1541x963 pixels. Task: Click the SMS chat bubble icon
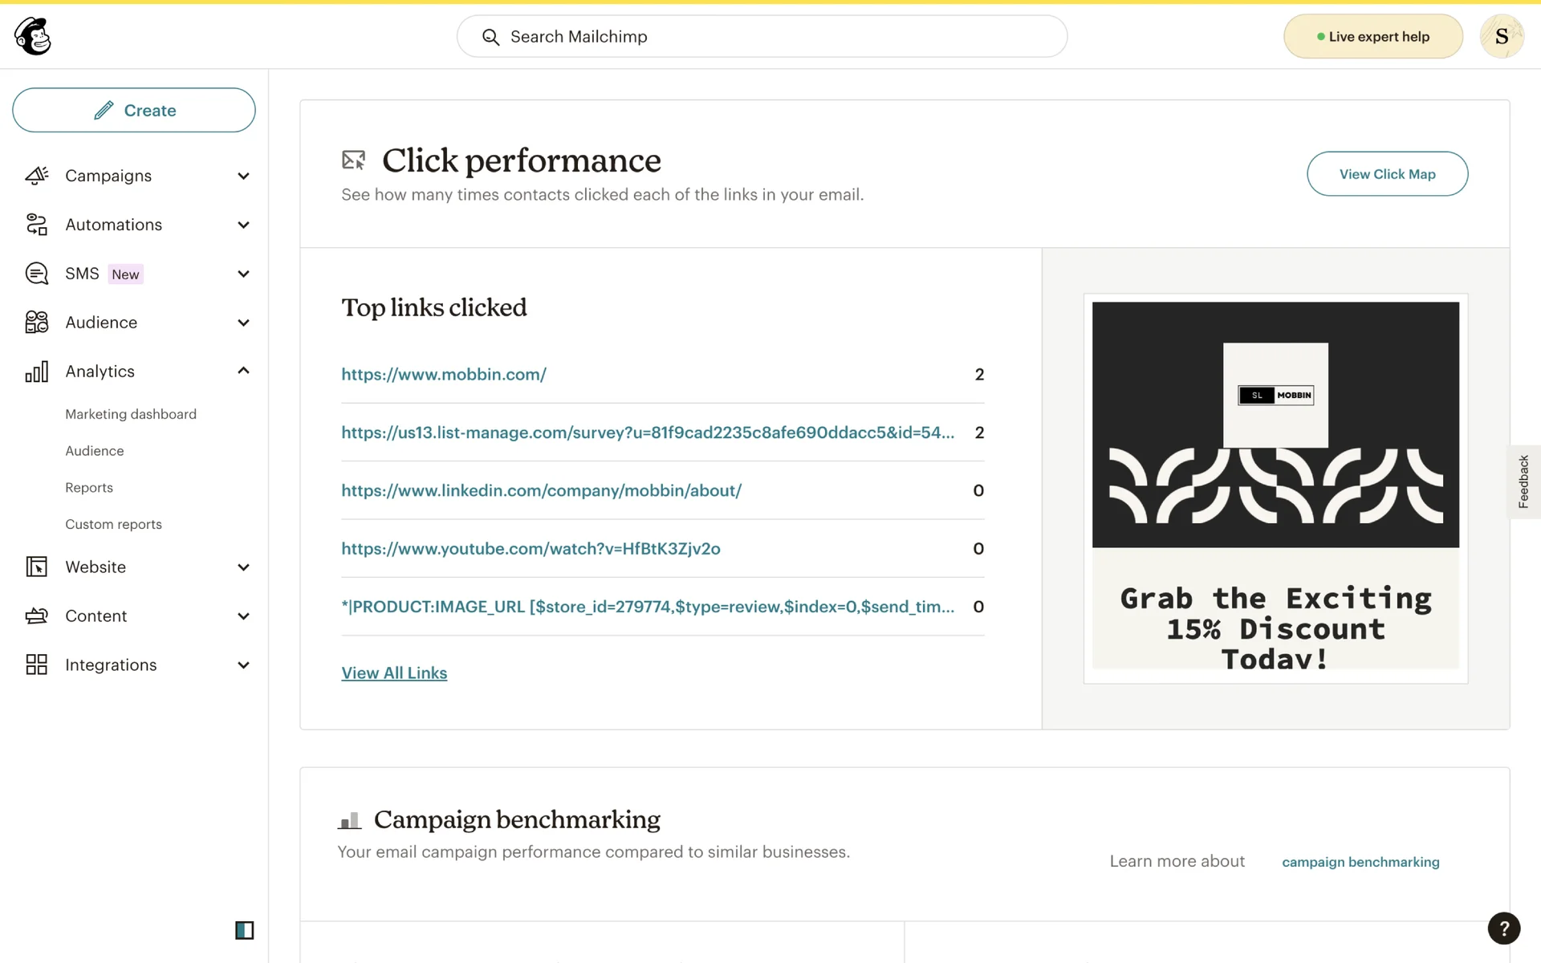point(37,274)
